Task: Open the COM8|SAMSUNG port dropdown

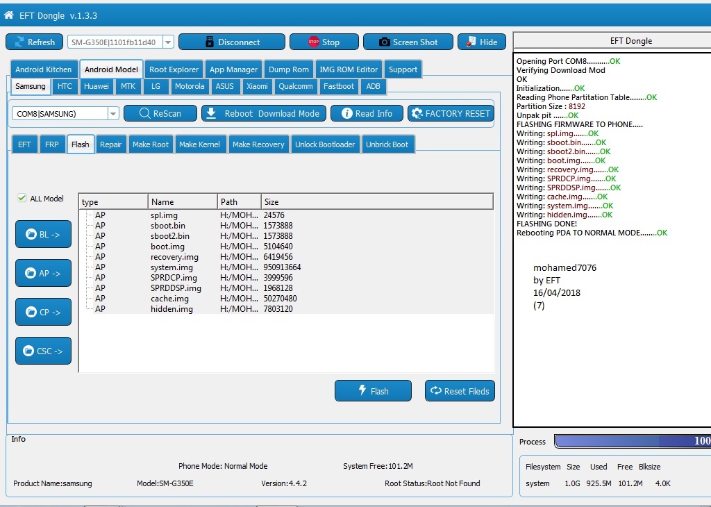Action: pos(113,113)
